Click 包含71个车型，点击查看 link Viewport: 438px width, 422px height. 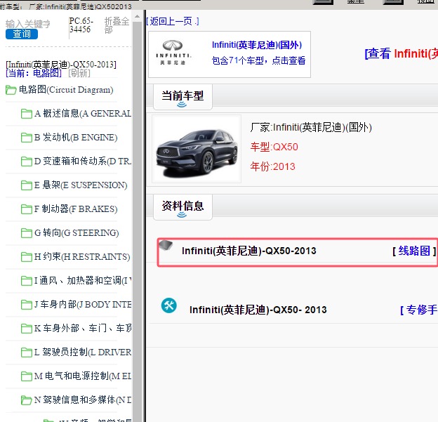[259, 60]
